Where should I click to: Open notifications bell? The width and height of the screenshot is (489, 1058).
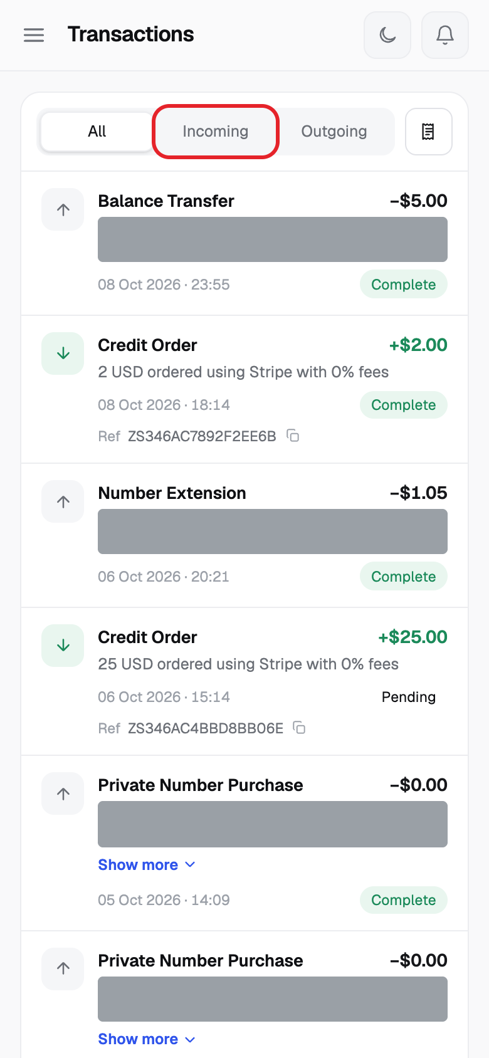click(x=445, y=35)
